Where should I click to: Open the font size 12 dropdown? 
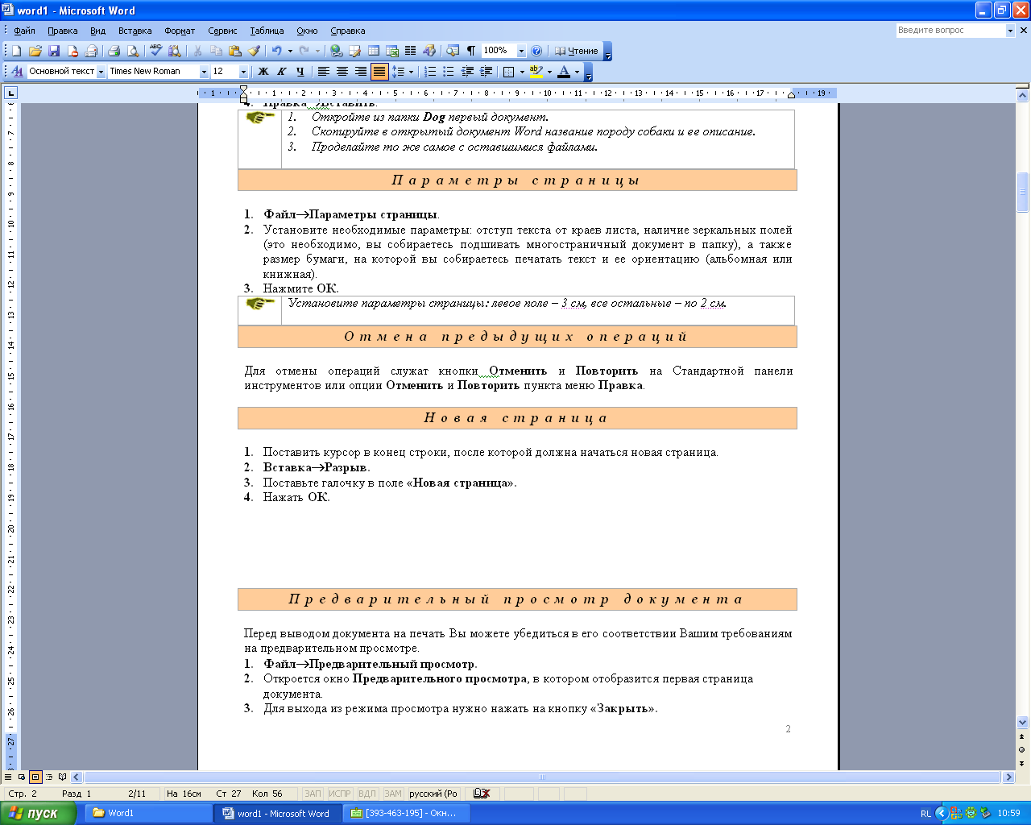243,72
